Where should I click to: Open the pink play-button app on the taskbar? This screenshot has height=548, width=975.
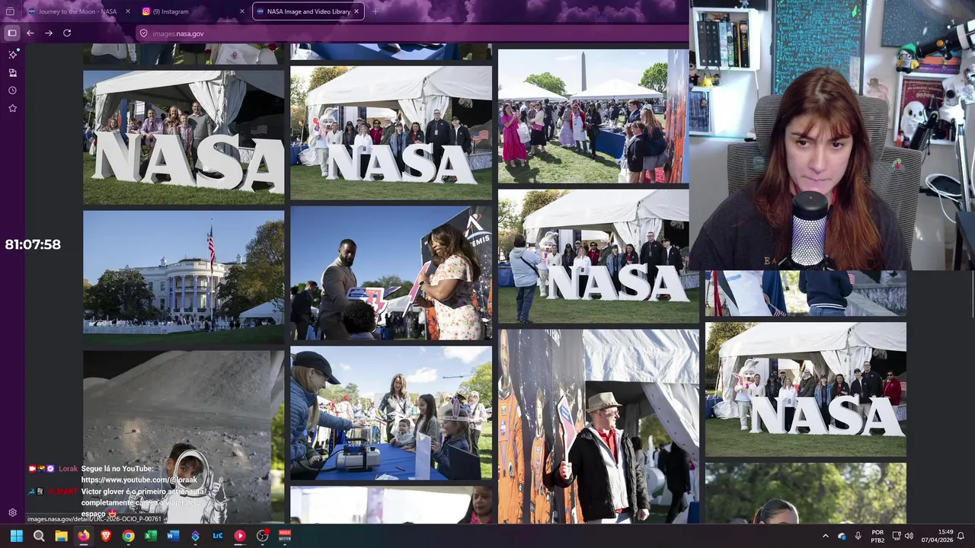[240, 536]
